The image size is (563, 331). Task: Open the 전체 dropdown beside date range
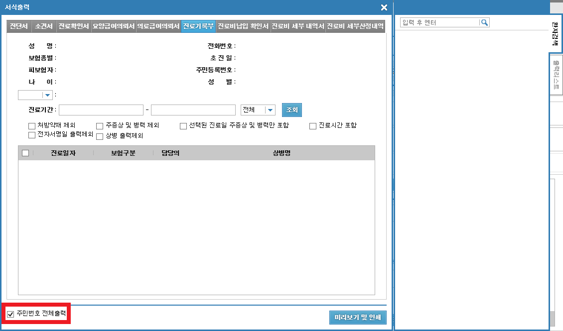point(270,110)
